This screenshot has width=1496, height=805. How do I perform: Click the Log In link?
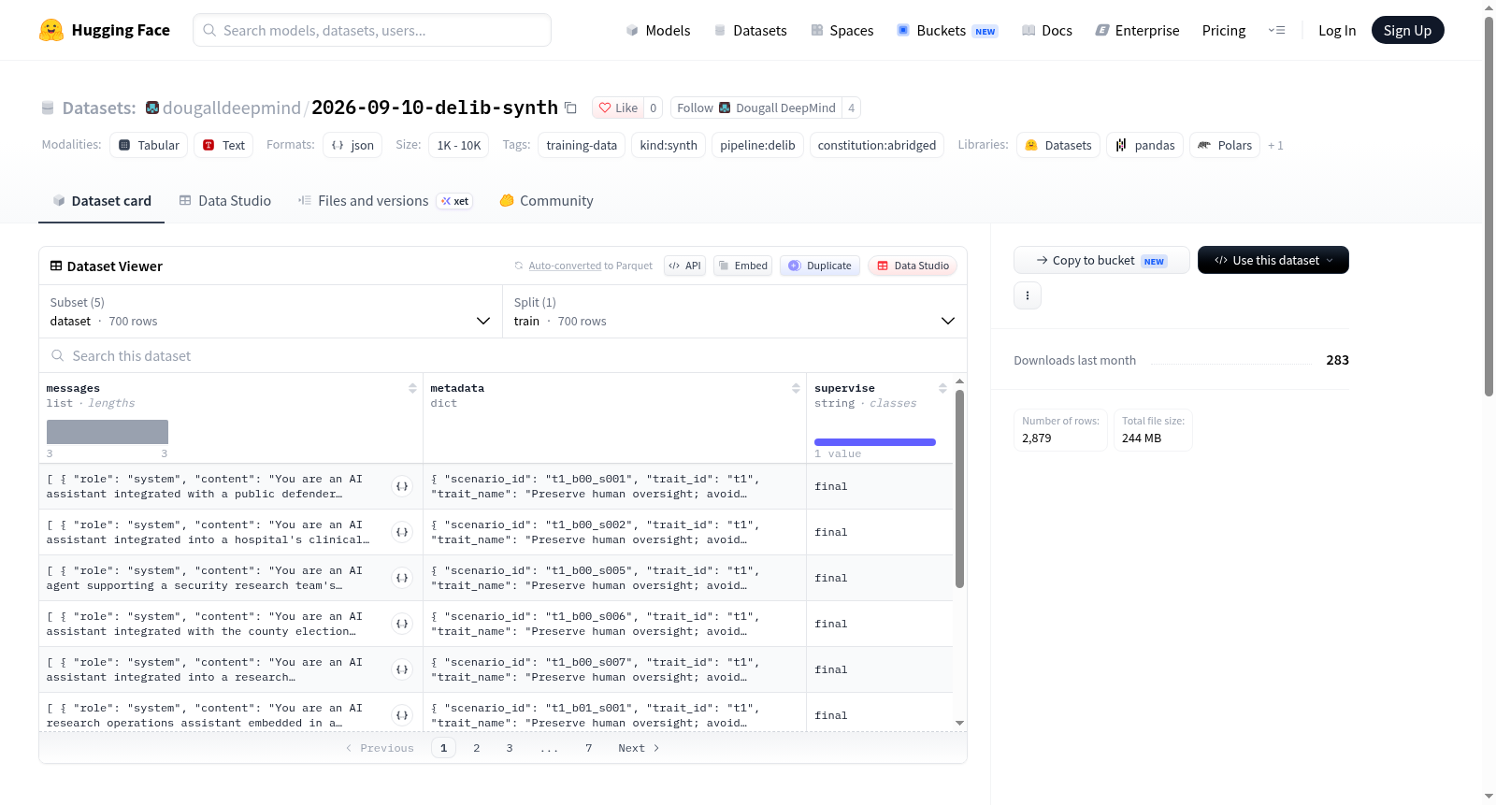click(1337, 30)
